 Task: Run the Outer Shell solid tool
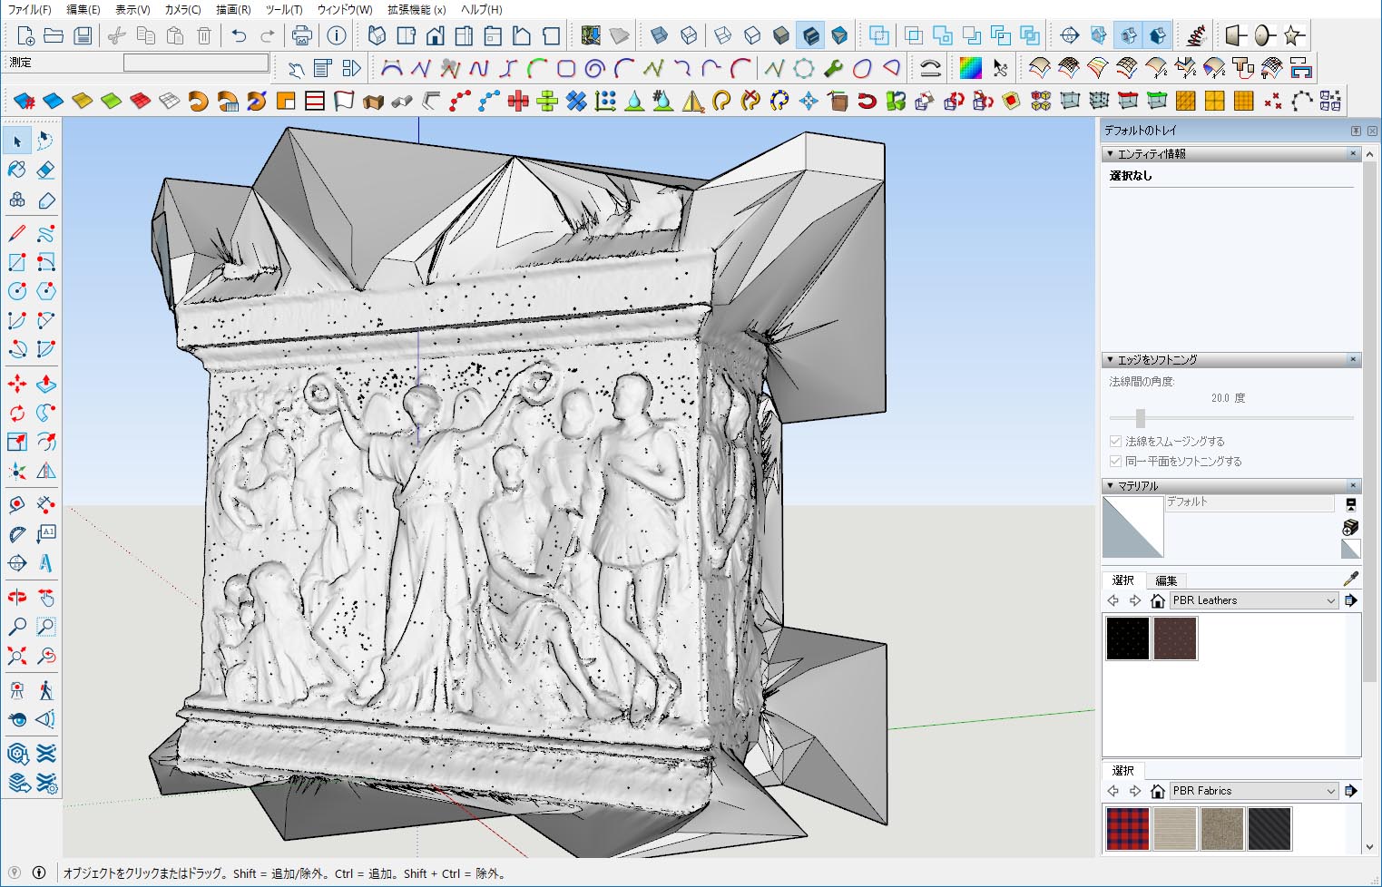coord(878,35)
